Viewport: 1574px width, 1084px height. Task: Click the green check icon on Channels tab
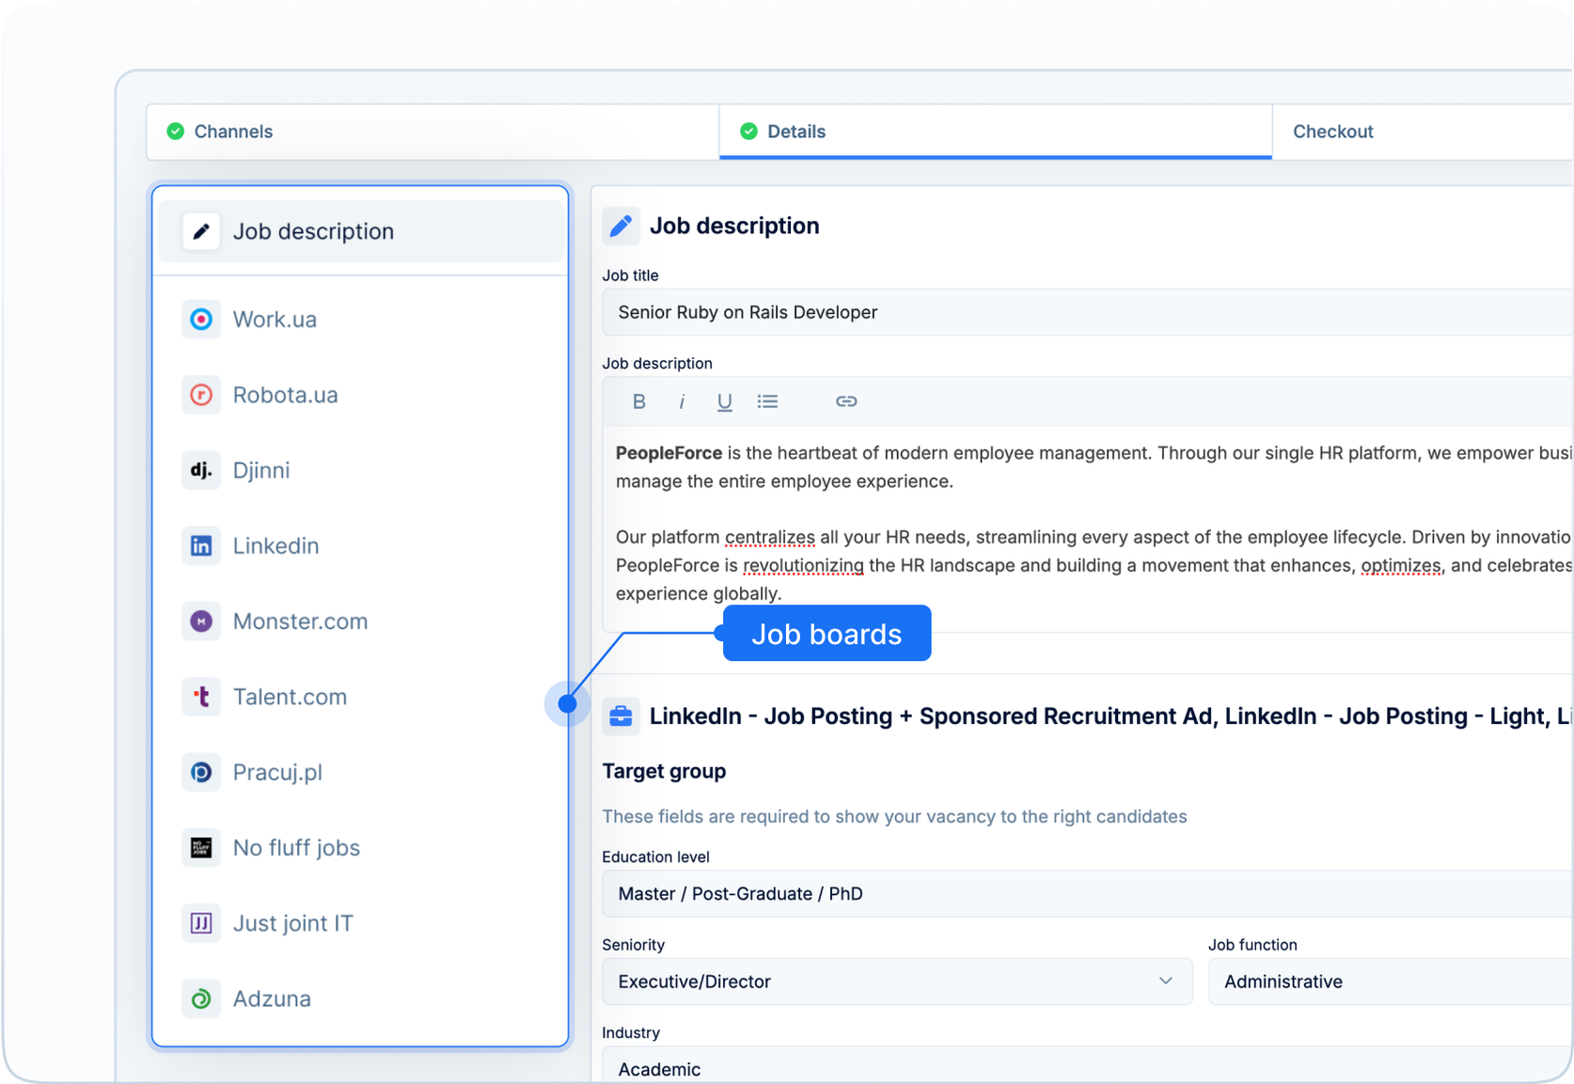click(176, 132)
